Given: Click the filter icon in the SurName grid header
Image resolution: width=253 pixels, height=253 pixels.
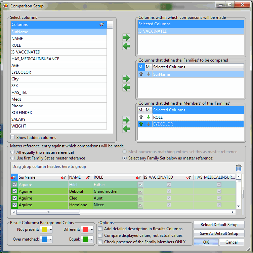Looking at the screenshot, I should click(x=63, y=177).
